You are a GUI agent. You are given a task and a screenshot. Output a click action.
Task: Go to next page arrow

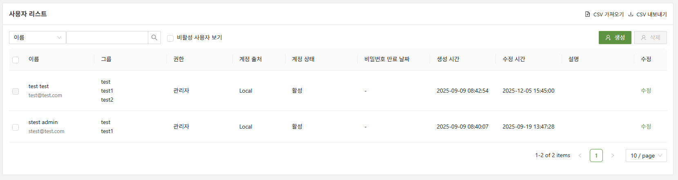[x=612, y=156]
